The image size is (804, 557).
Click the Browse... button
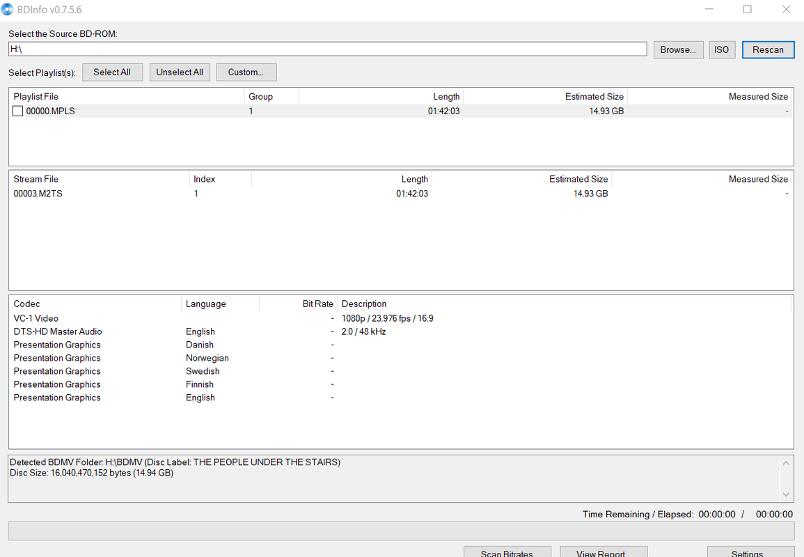(678, 49)
